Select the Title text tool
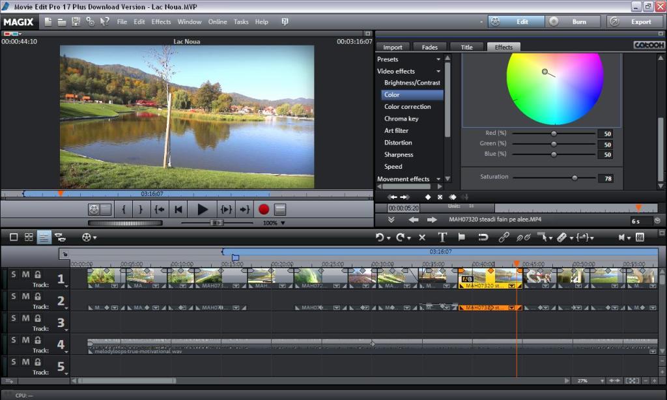 click(x=442, y=237)
